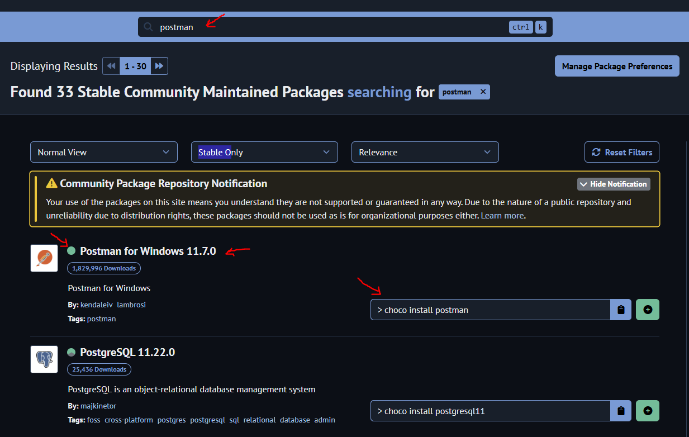Go to next results page arrow

(x=159, y=66)
